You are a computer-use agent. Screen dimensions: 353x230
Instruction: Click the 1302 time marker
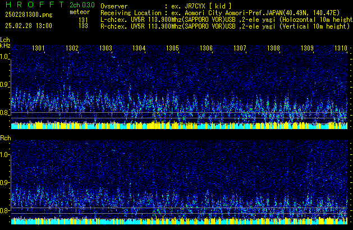72,48
